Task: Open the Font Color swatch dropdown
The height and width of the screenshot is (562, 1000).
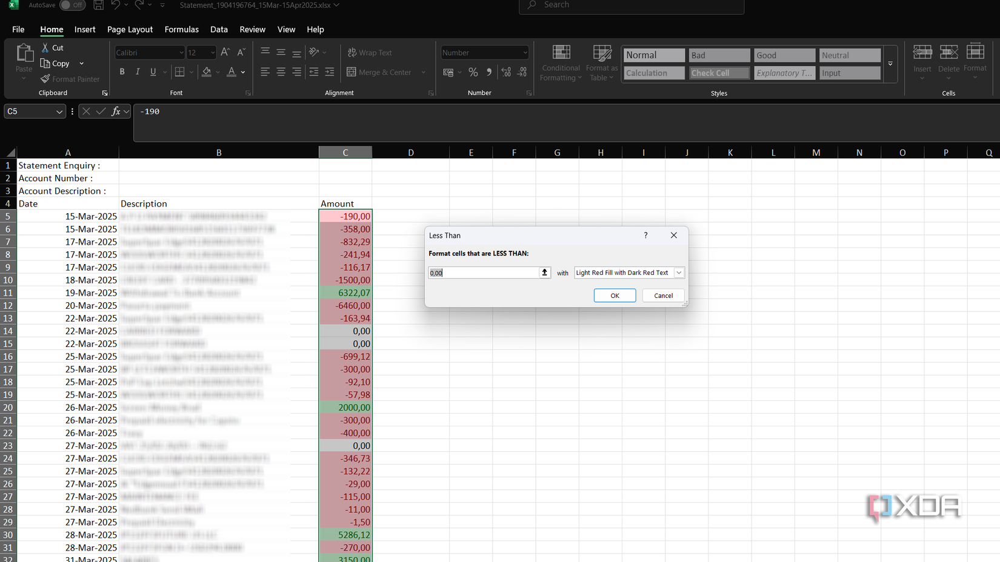Action: click(242, 71)
